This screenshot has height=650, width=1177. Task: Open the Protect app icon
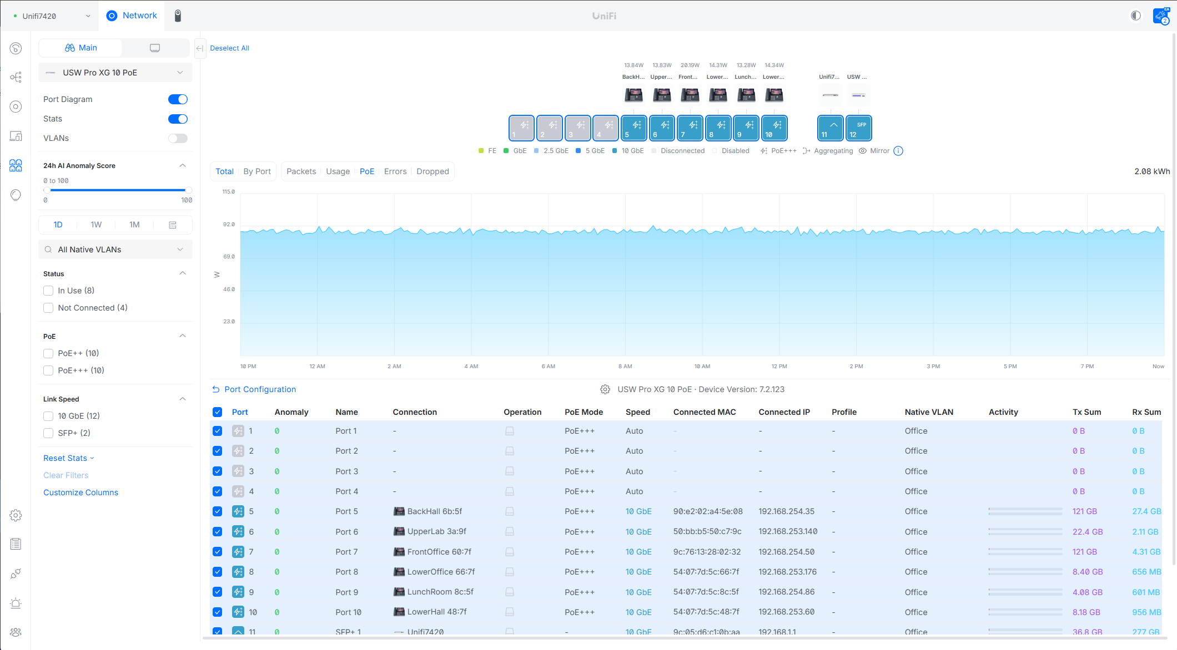pyautogui.click(x=178, y=16)
